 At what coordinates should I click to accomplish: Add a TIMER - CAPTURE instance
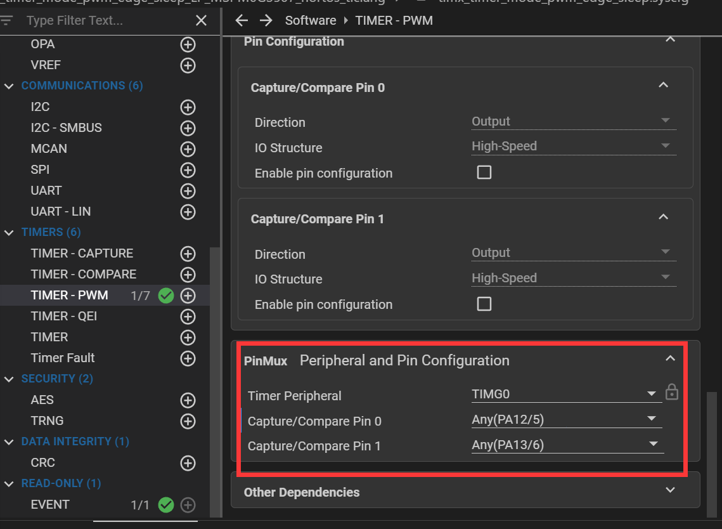coord(188,254)
